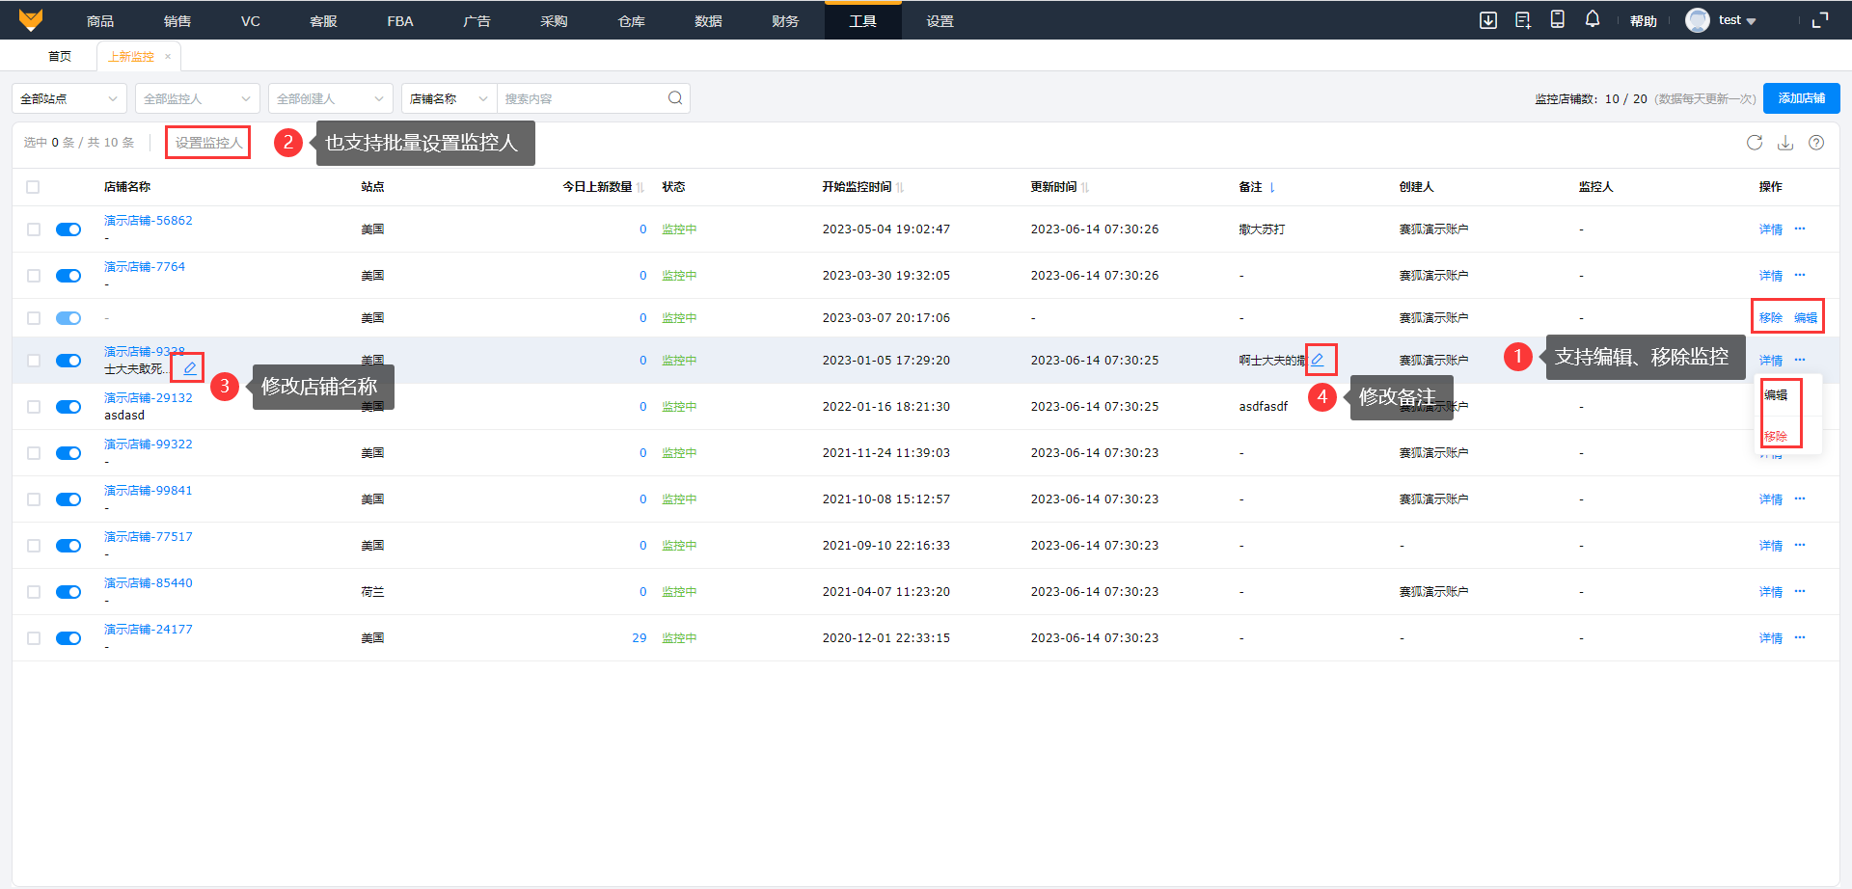Click the download export icon above the table
Screen dimensions: 1852x889
coord(1785,143)
